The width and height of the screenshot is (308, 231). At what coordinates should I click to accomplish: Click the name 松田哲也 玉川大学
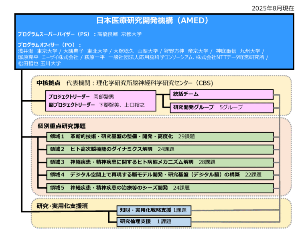(39, 63)
